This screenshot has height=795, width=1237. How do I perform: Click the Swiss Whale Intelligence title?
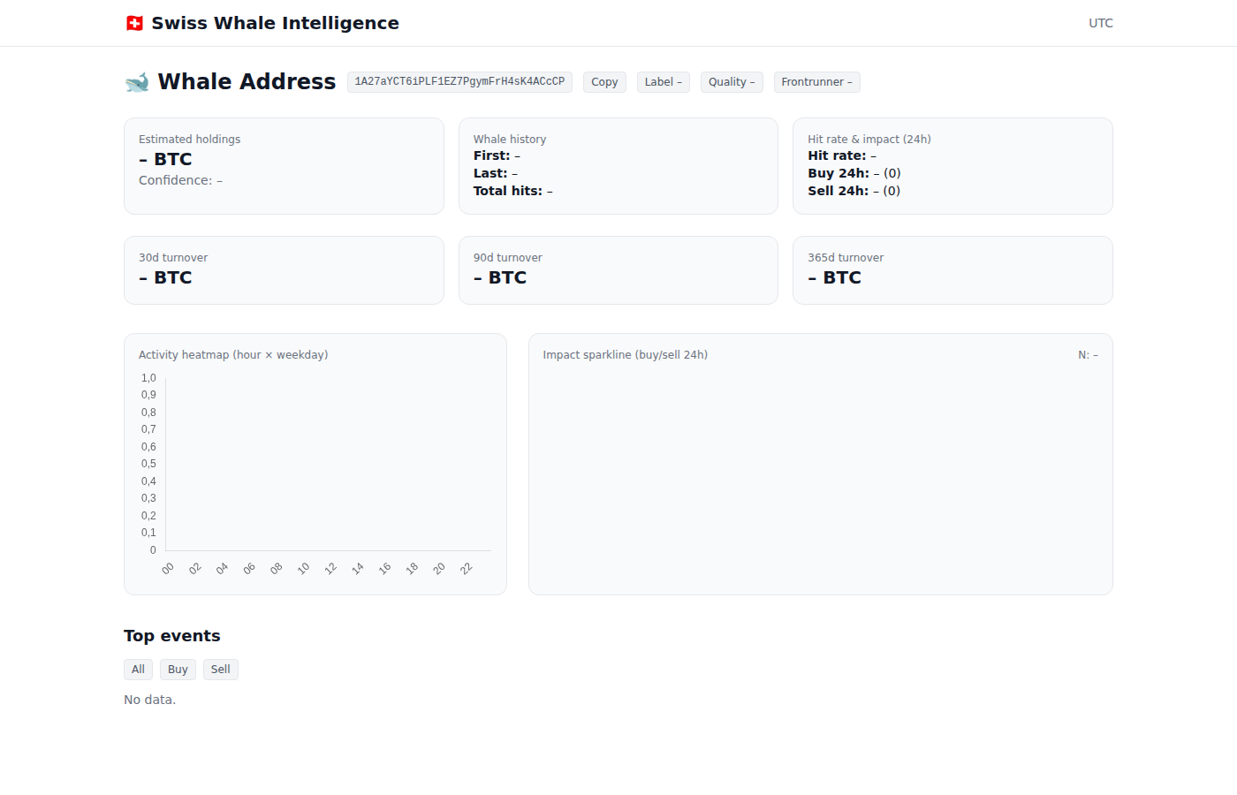(x=275, y=23)
